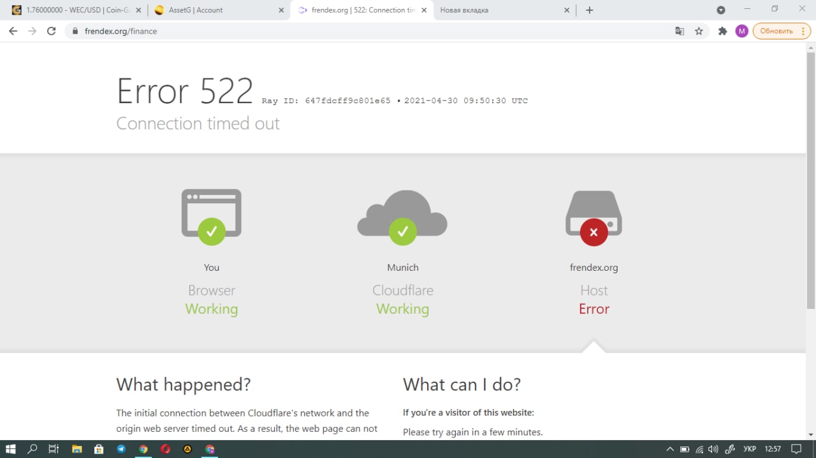Open the clock showing 12:57
The image size is (816, 458).
773,449
